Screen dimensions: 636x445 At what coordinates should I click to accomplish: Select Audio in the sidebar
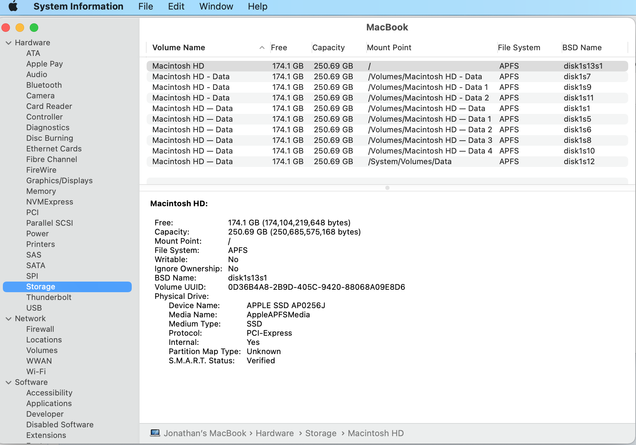pos(36,74)
